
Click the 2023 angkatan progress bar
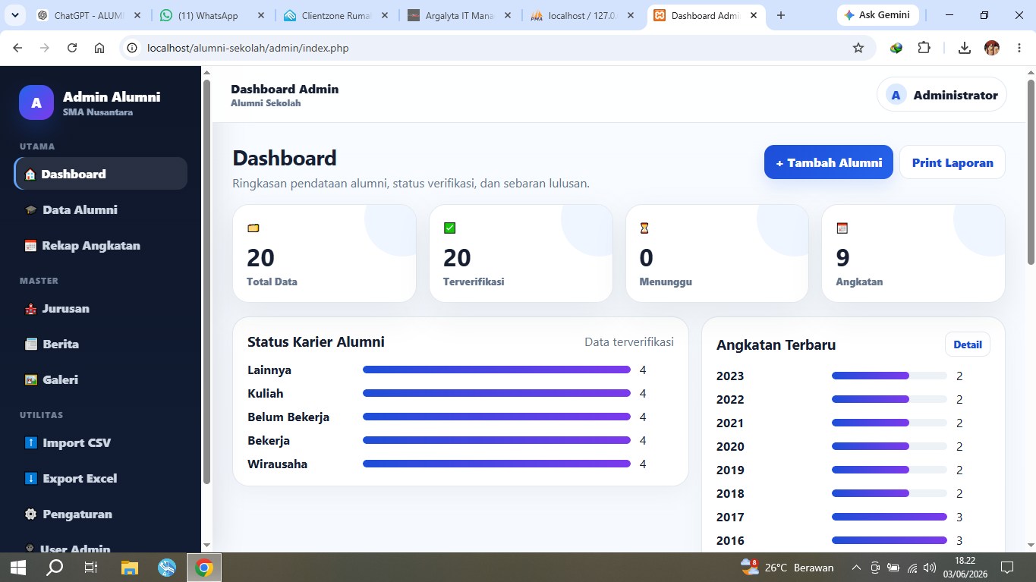click(890, 376)
